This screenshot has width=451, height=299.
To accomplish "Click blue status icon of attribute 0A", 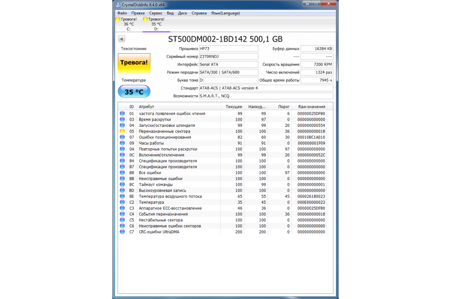I will (122, 149).
